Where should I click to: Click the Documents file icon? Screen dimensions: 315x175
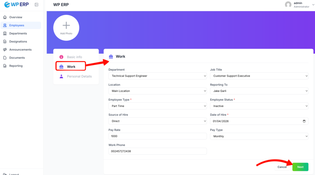5,58
